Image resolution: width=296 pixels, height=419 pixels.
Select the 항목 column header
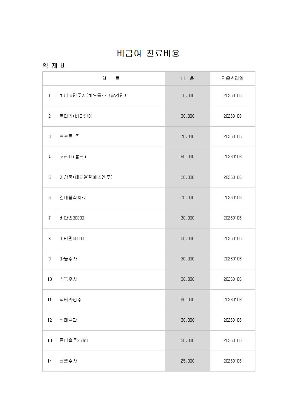coord(111,79)
